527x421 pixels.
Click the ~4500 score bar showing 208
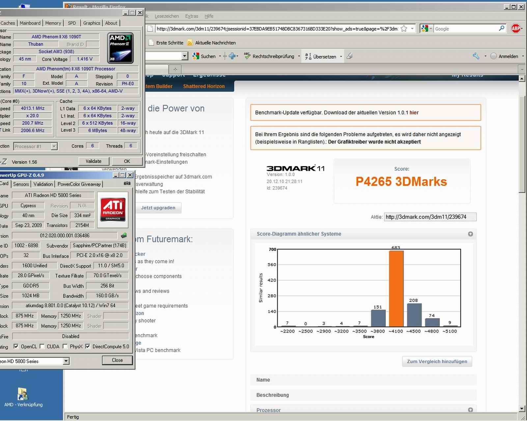414,315
